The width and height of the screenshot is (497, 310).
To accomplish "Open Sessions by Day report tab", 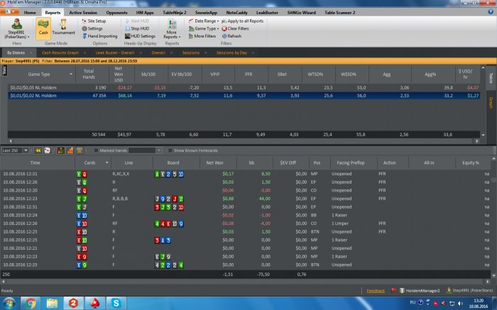I will coord(231,53).
